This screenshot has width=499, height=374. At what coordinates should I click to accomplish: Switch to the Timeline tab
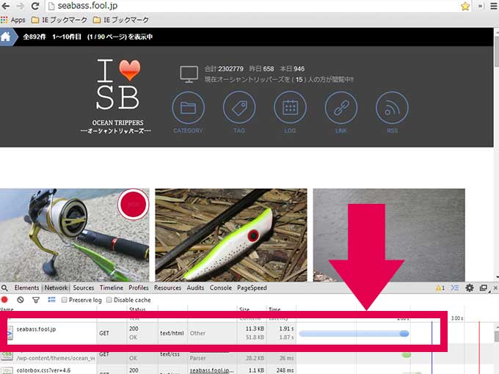pos(112,288)
